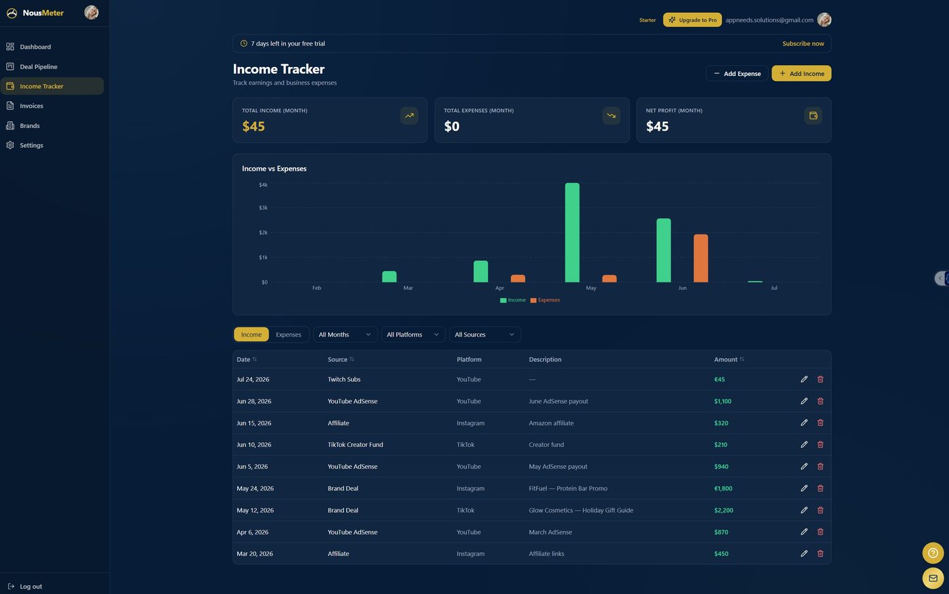Delete the FitFuel Protein Bar Promo entry

[820, 488]
